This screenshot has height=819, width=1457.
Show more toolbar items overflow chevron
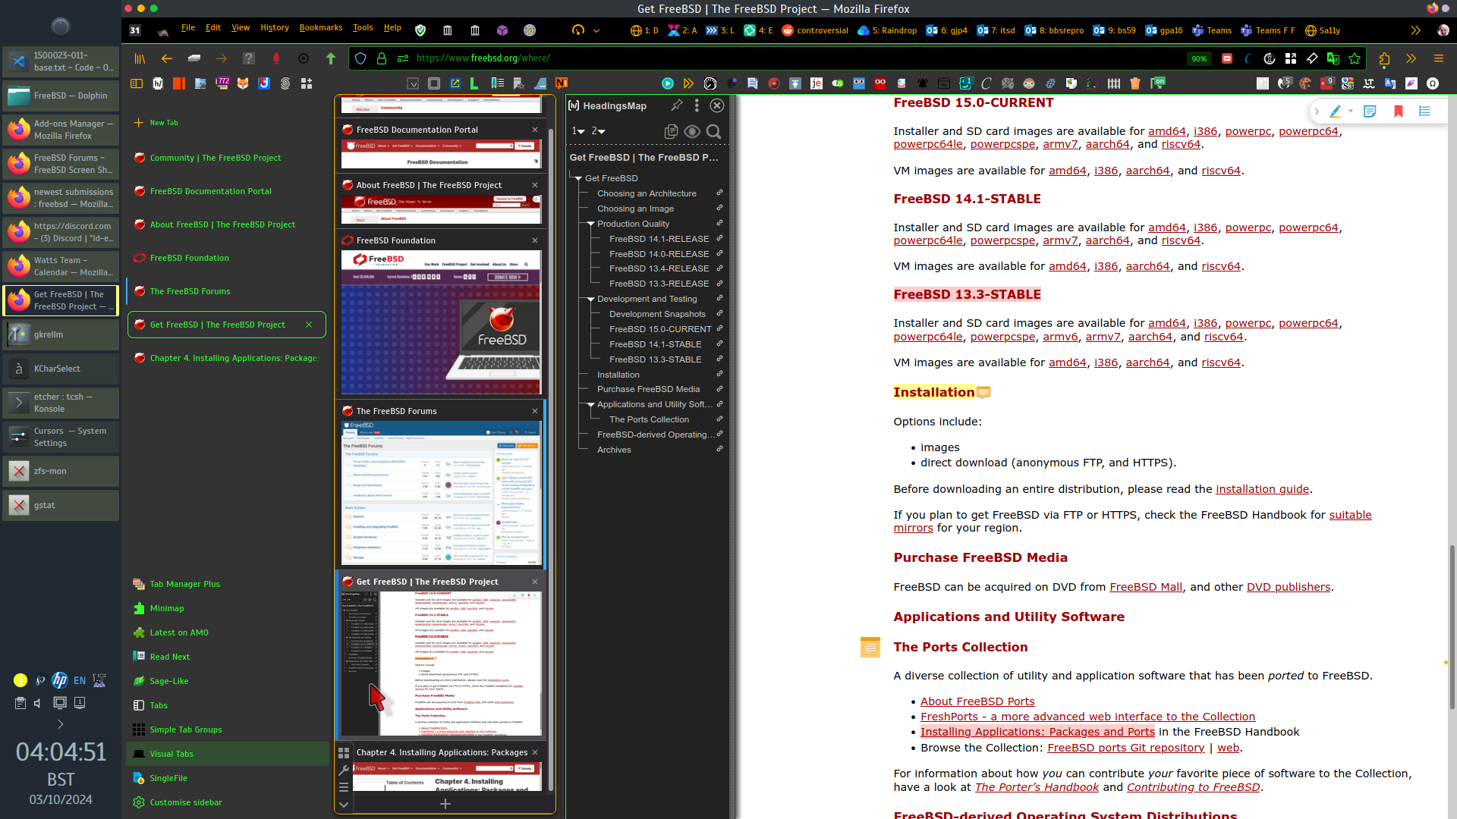point(1411,58)
